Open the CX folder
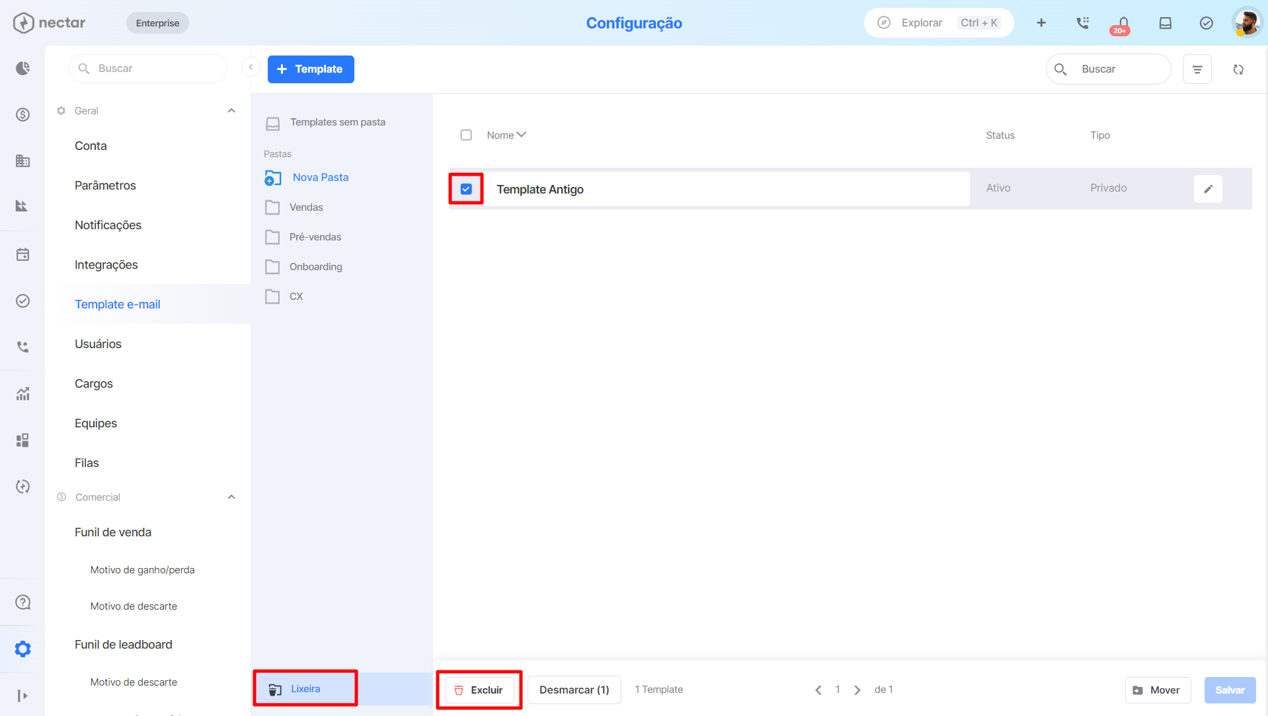The height and width of the screenshot is (716, 1268). click(x=296, y=297)
